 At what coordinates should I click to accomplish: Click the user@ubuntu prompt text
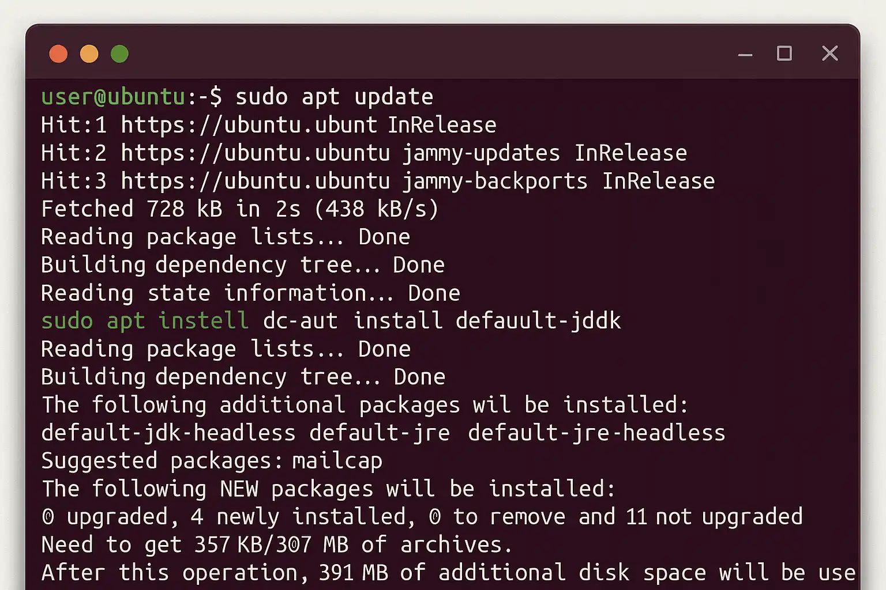113,97
